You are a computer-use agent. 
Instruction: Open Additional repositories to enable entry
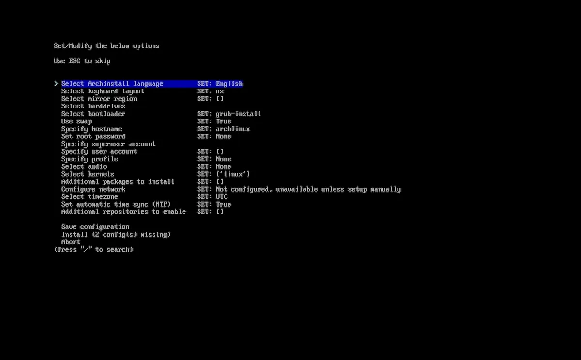(x=123, y=212)
